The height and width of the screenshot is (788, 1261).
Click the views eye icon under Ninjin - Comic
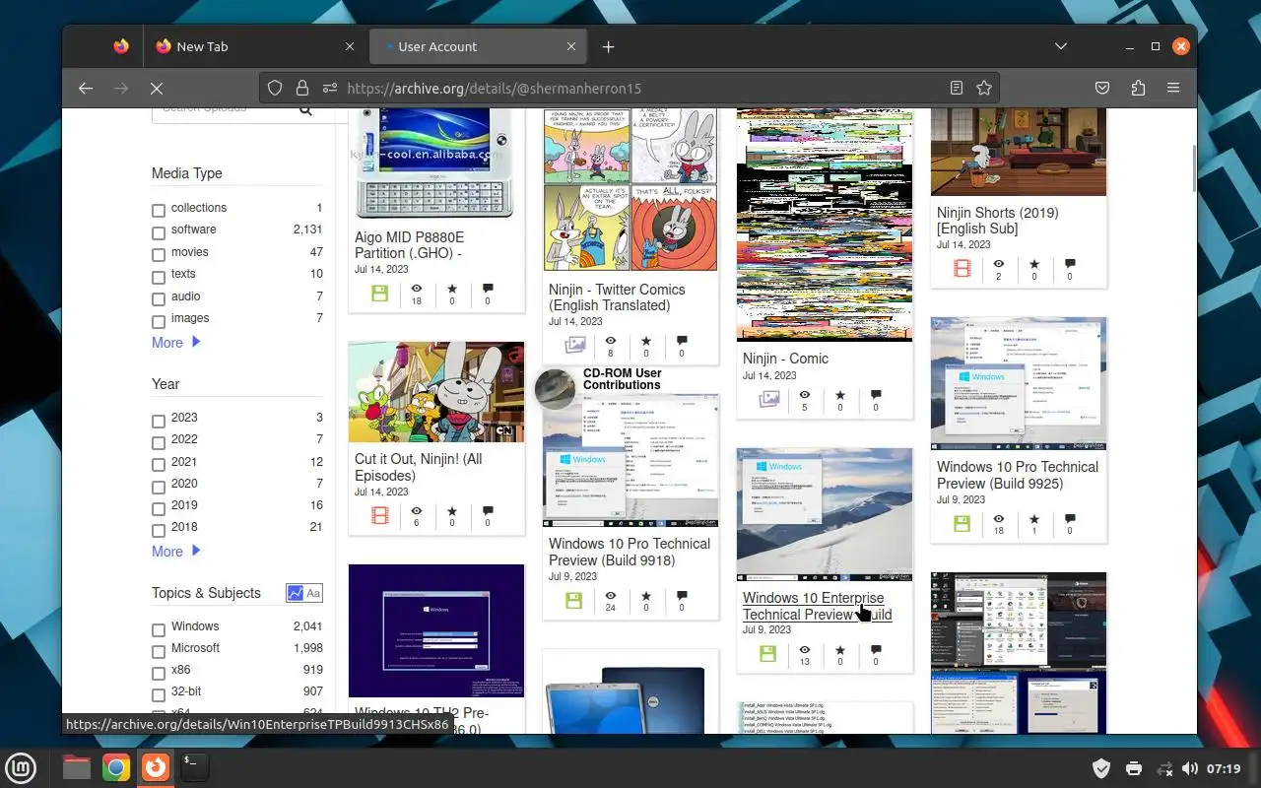click(x=804, y=395)
